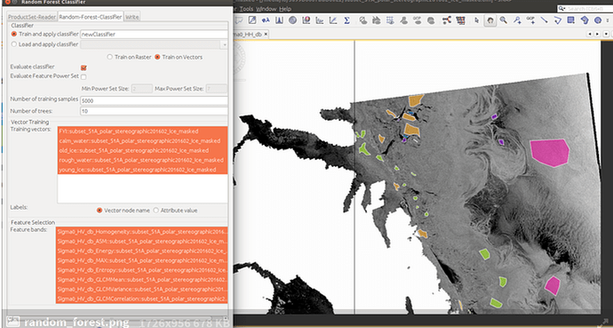Open the Sigma statistics tool
Viewport: 613px width, 328px height.
click(x=346, y=20)
